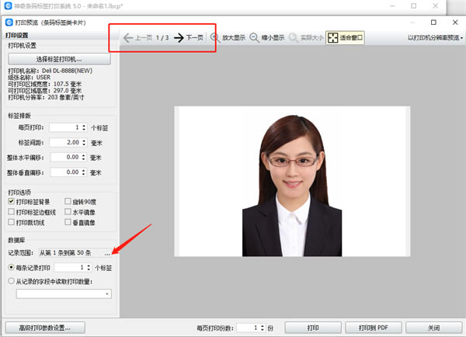The image size is (466, 337).
Task: Open record range ellipsis button
Action: pyautogui.click(x=108, y=253)
